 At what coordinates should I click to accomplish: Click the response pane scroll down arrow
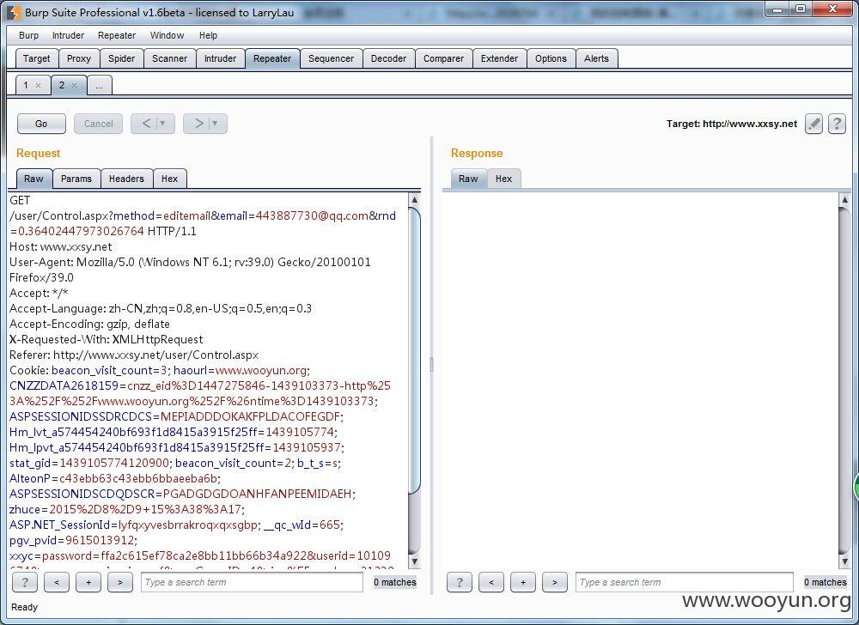coord(844,561)
